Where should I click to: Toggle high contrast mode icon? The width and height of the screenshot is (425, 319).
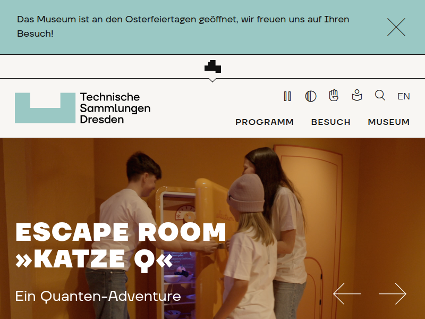pos(311,96)
